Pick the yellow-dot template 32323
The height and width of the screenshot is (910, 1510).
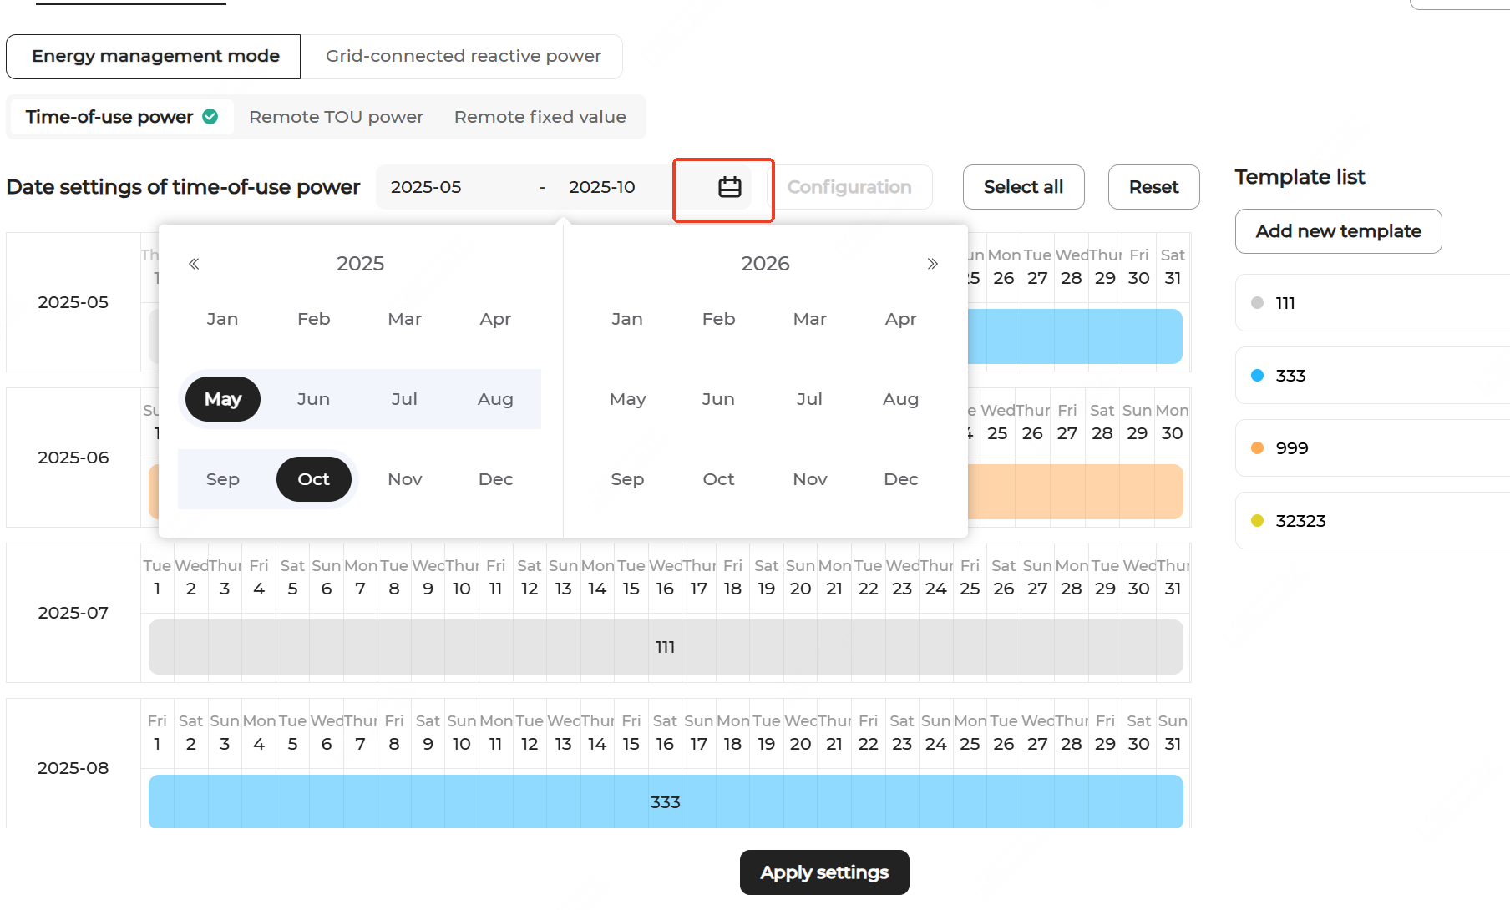(1300, 521)
